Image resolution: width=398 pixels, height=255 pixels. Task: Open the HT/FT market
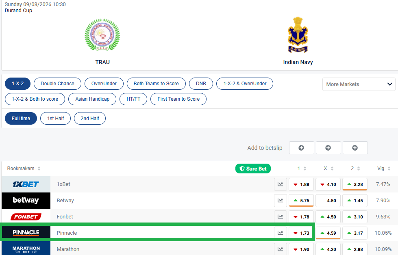[133, 99]
